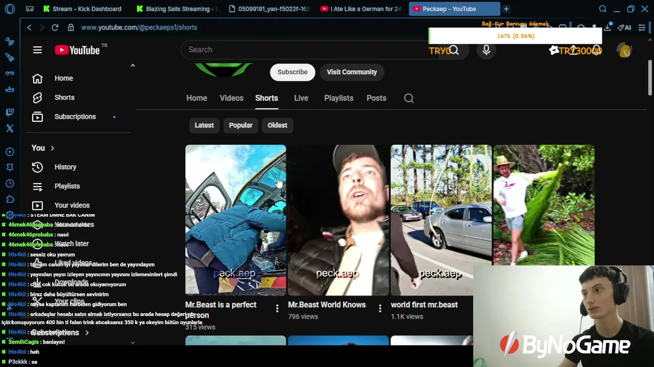Switch to Stream - Kick Dashboard browser tab

(82, 9)
